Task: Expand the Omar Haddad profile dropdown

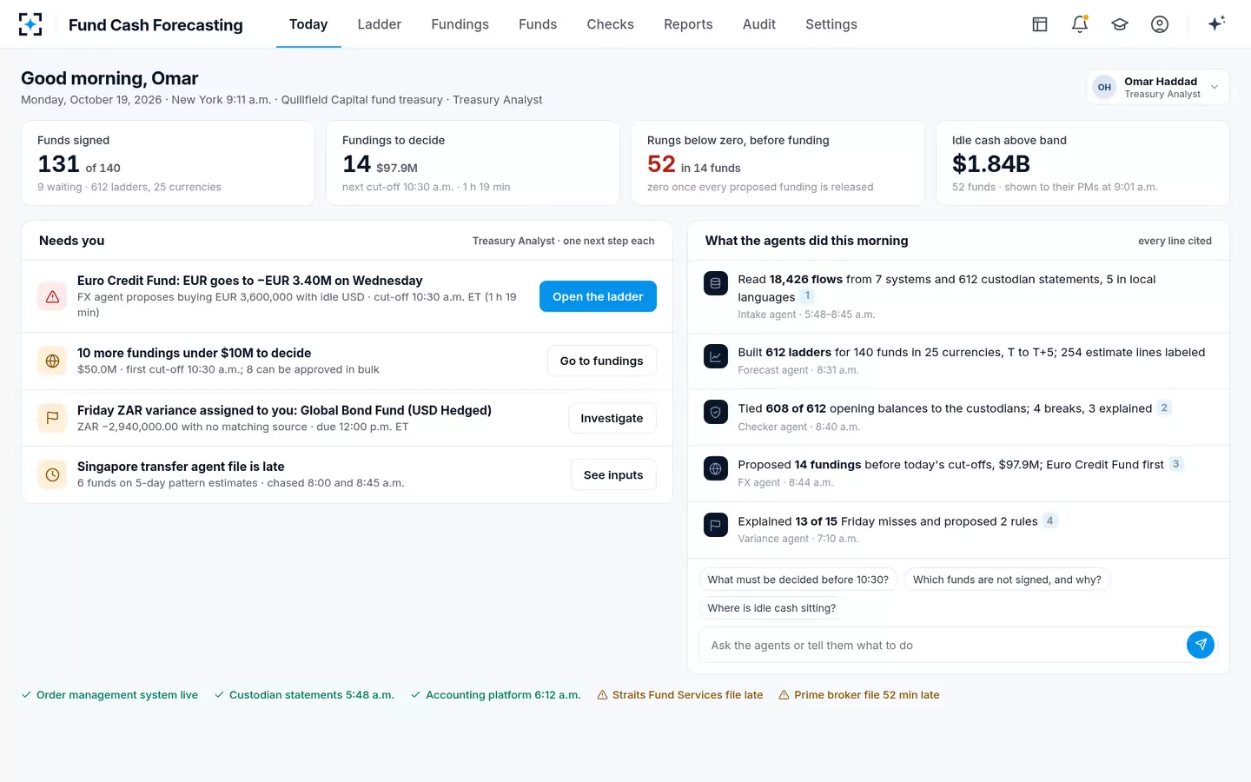Action: 1158,87
